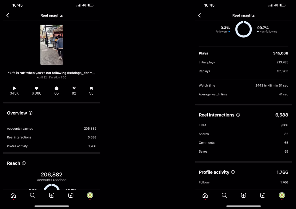Tap the create post plus icon on right phone

243,195
